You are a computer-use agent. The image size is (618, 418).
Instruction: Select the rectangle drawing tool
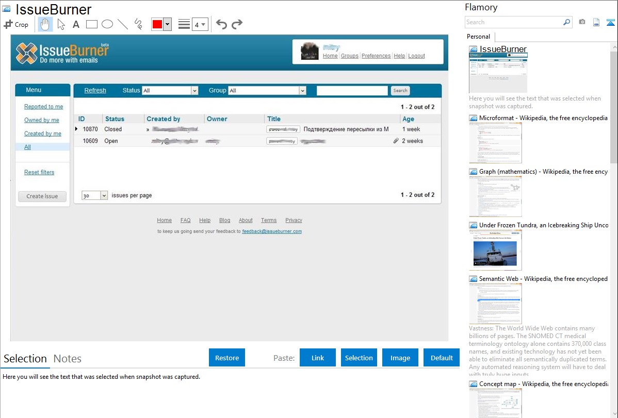point(91,24)
